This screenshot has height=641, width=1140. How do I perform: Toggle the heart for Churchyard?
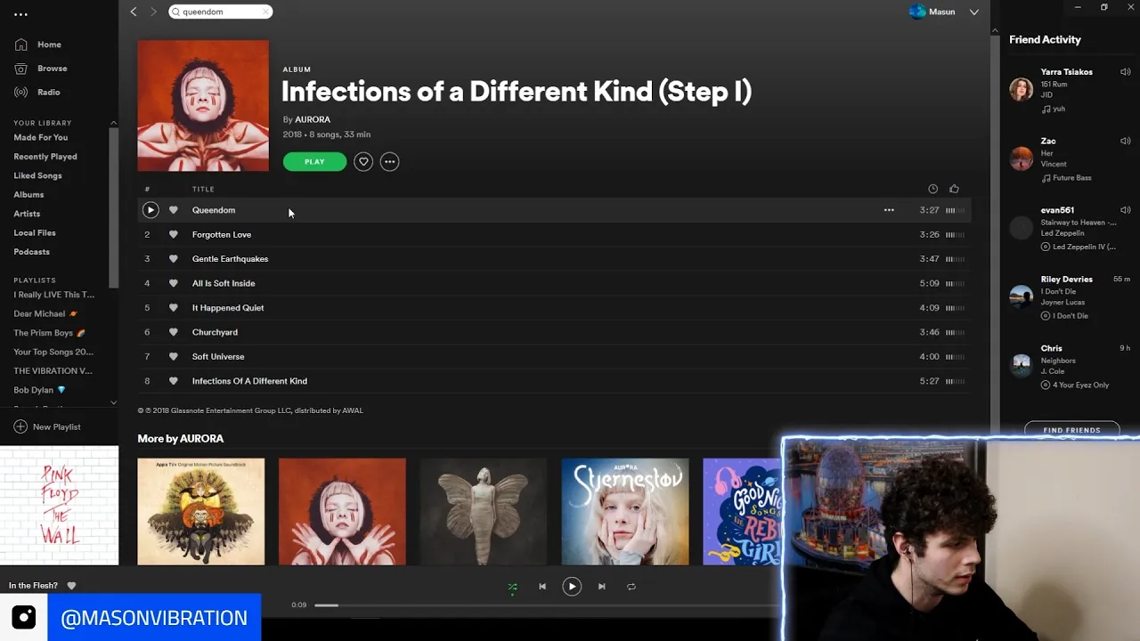[173, 332]
